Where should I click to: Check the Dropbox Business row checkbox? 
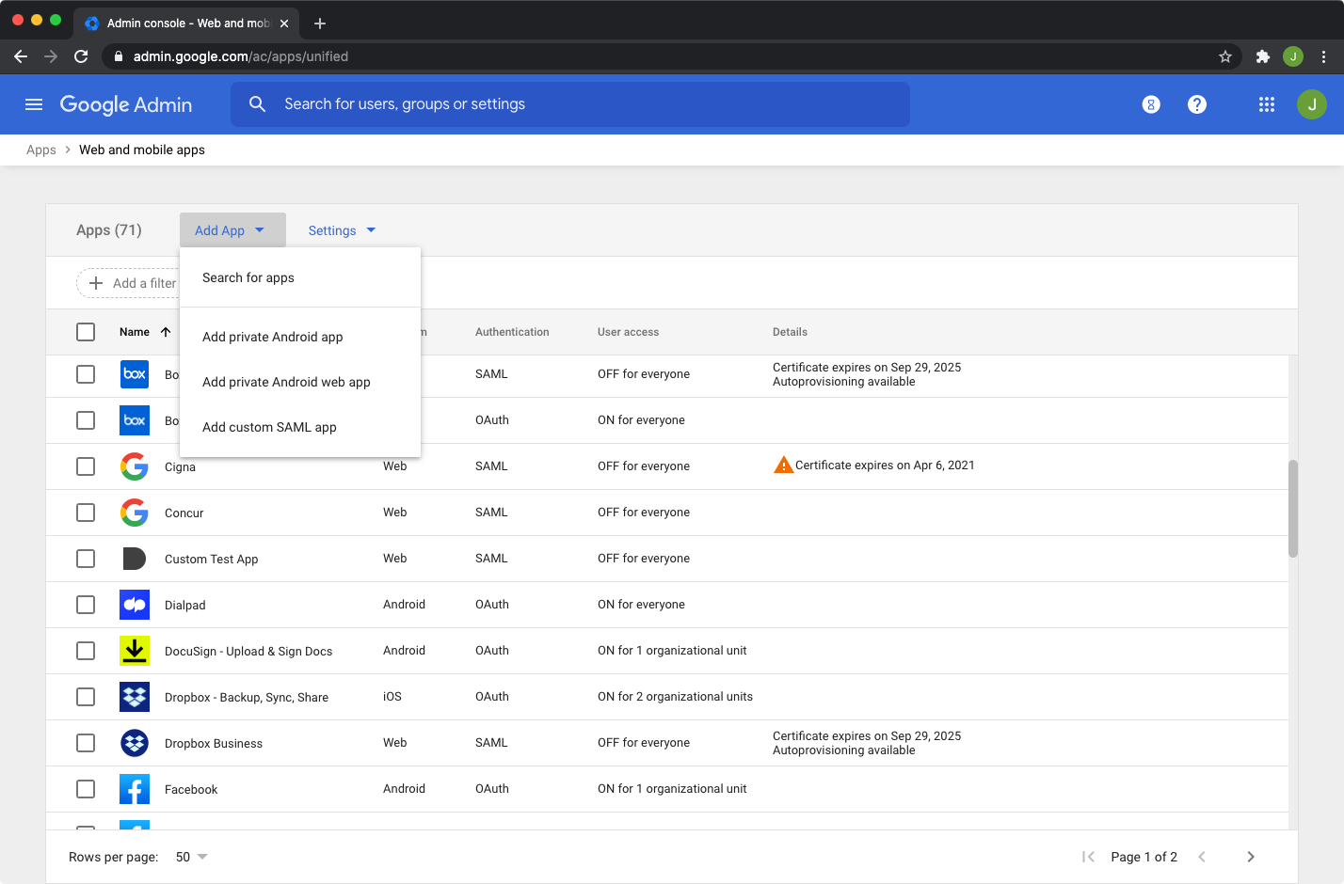pyautogui.click(x=86, y=743)
